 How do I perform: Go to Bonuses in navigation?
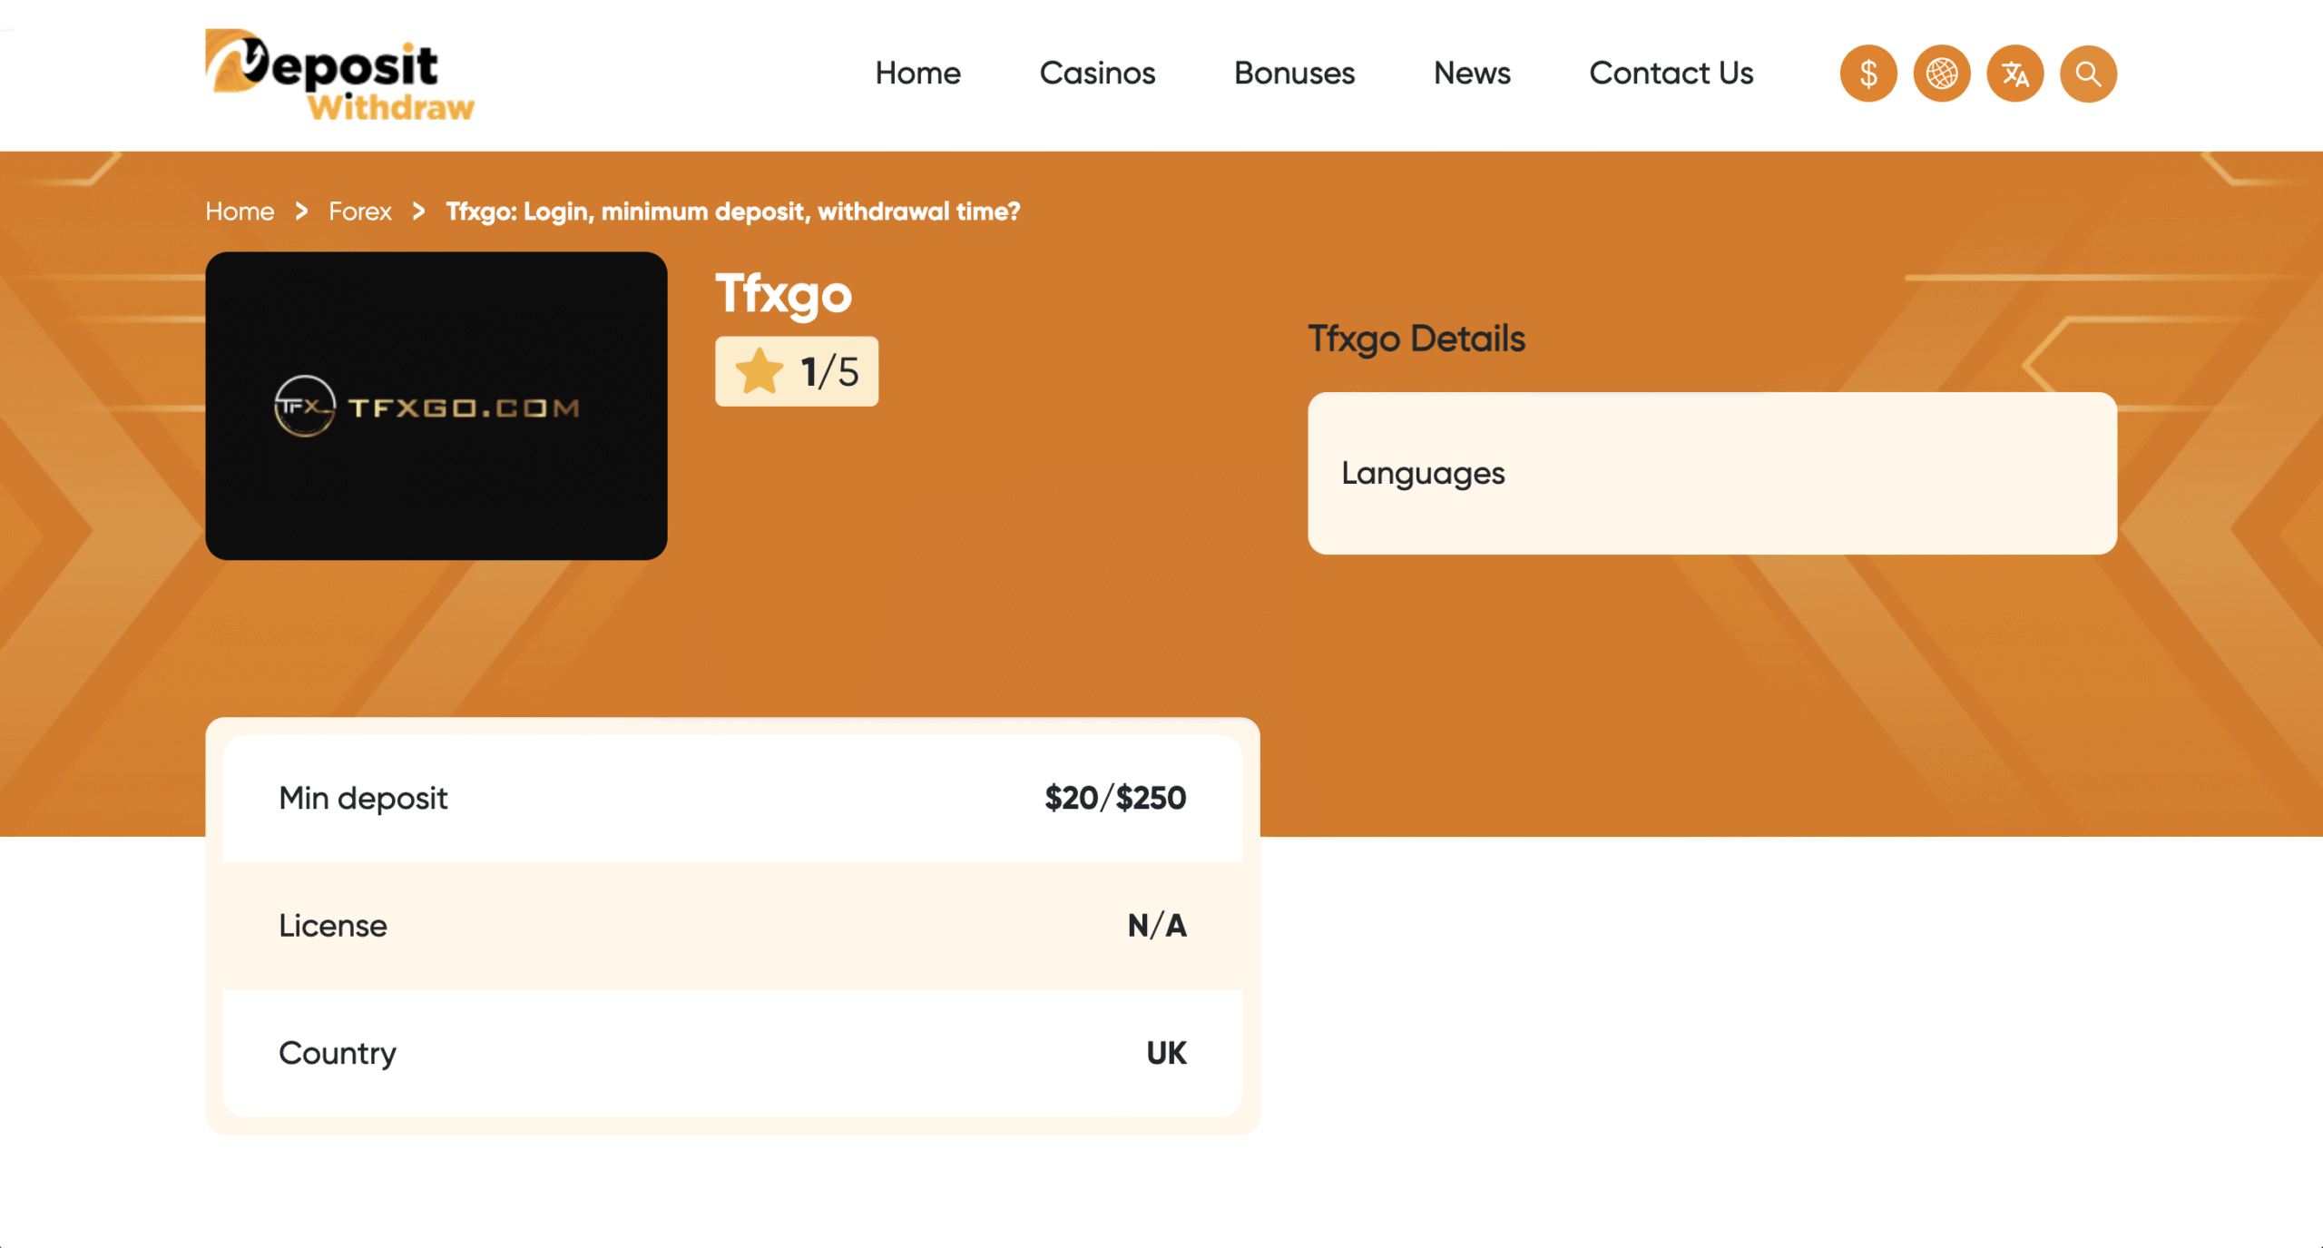tap(1294, 73)
